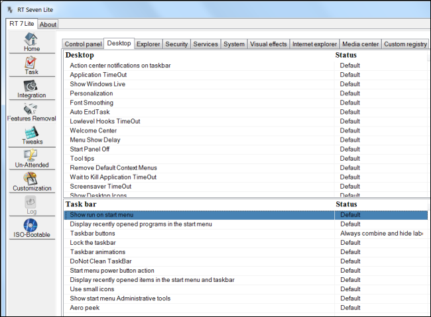Select the DoNot Clean TaskBar row
The image size is (431, 317).
pyautogui.click(x=246, y=261)
